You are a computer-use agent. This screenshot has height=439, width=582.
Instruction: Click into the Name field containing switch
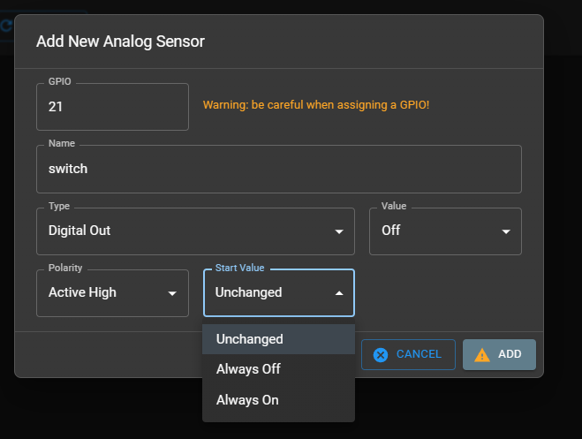pos(278,169)
